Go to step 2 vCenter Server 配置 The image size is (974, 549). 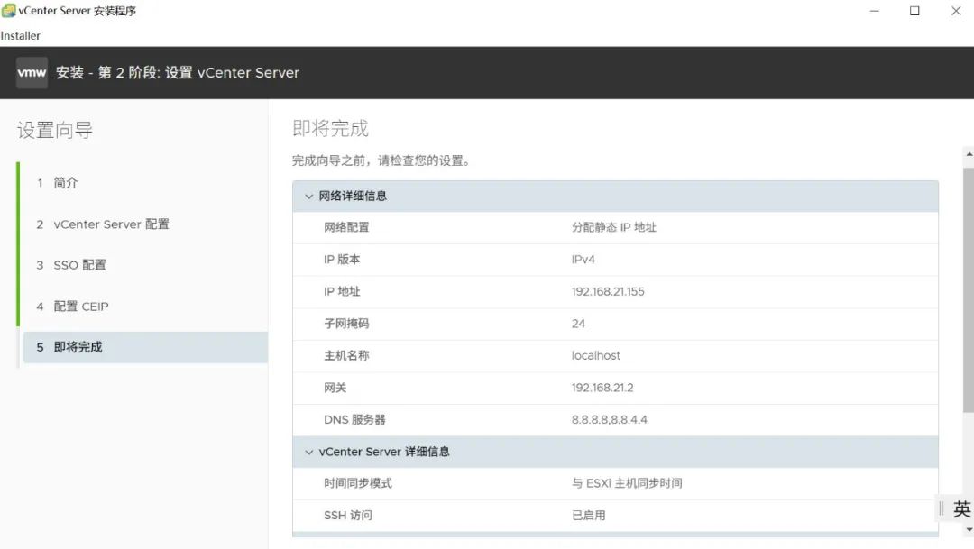[x=103, y=224]
